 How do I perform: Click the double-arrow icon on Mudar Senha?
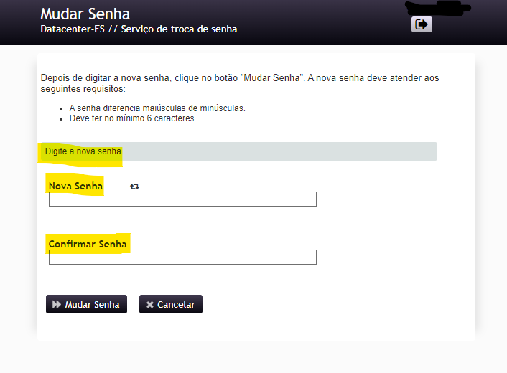57,304
